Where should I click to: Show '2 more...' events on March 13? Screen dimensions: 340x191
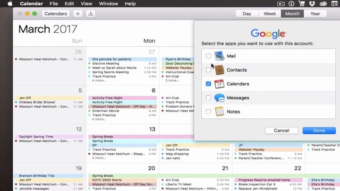point(99,158)
